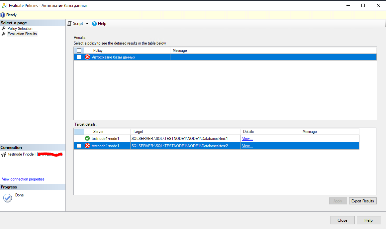Select the Автосжатие базы данных policy row

pos(225,57)
